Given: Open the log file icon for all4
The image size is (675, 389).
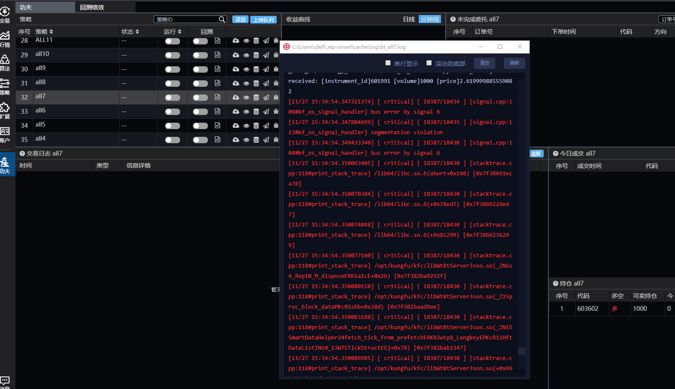Looking at the screenshot, I should (217, 139).
